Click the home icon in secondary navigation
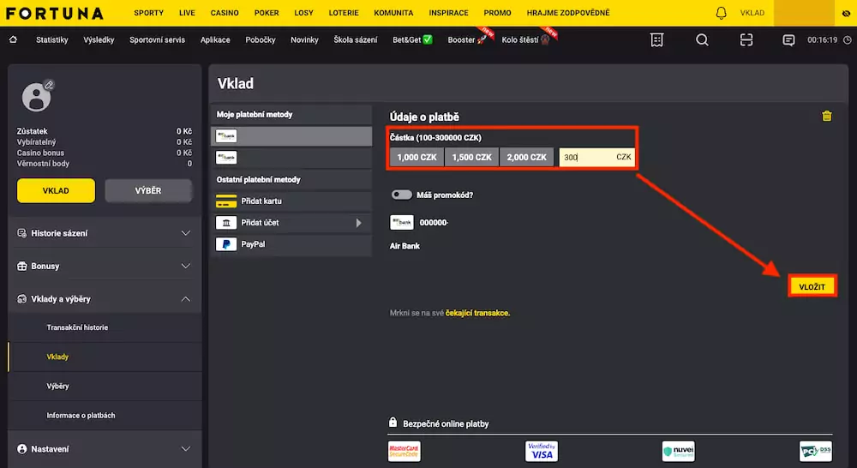Viewport: 857px width, 468px height. click(x=13, y=39)
